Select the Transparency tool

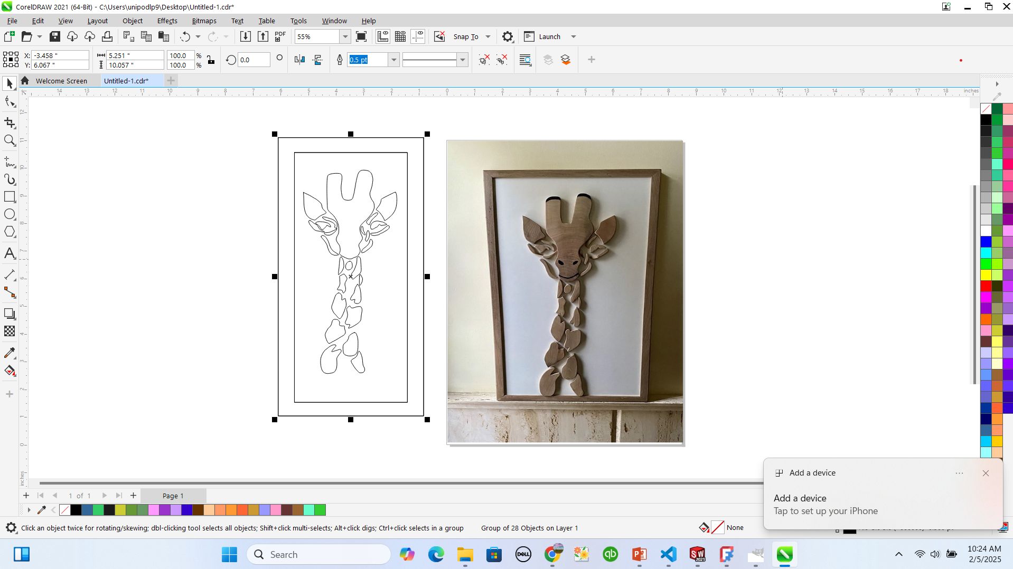[x=10, y=331]
